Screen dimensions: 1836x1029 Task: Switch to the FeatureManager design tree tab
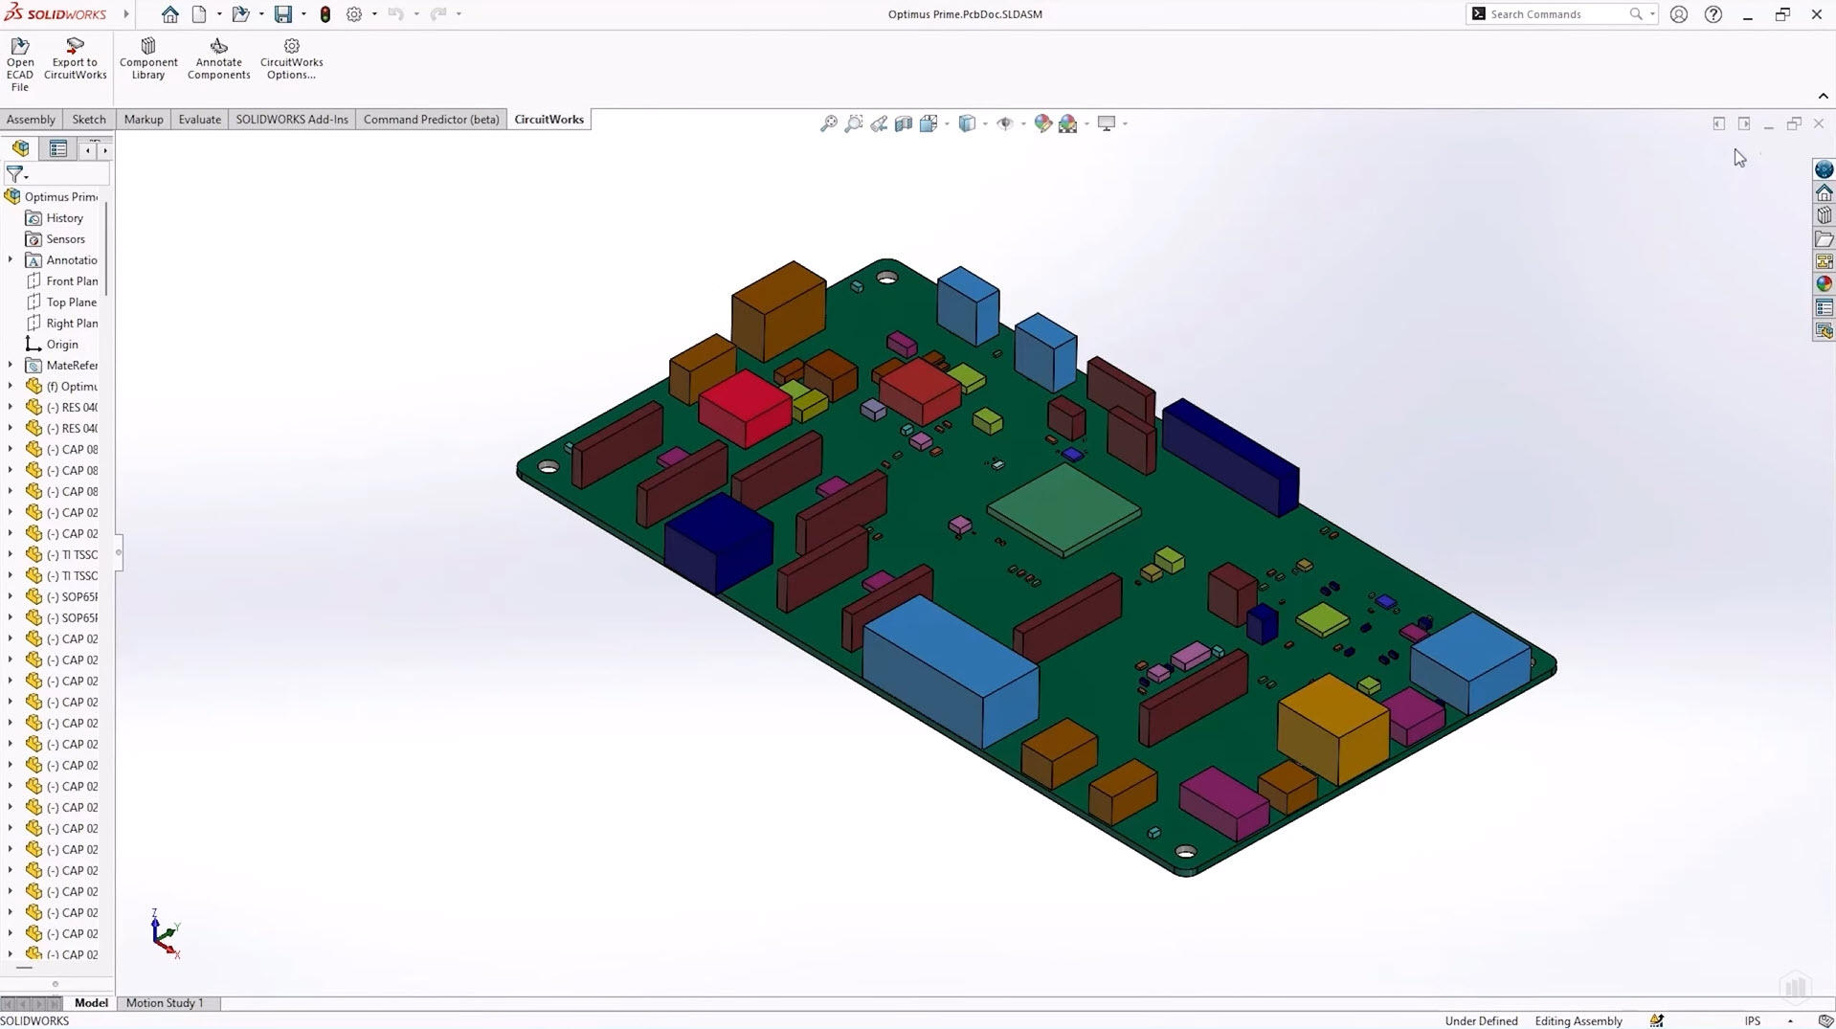tap(21, 148)
